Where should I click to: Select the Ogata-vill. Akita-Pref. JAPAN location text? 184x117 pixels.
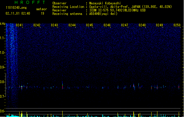(130, 7)
